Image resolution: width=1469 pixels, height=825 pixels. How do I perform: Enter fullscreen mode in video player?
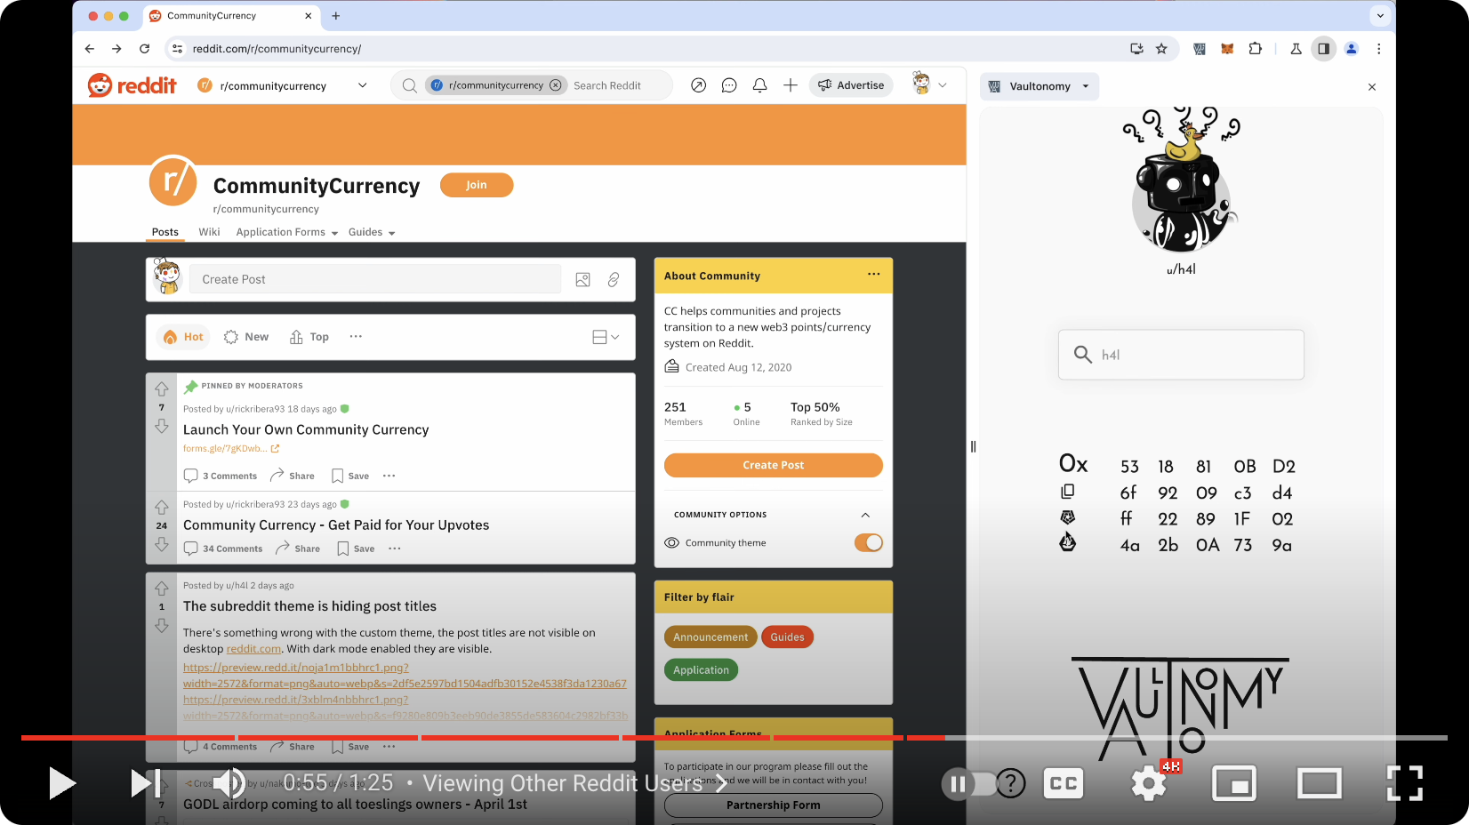click(x=1405, y=783)
